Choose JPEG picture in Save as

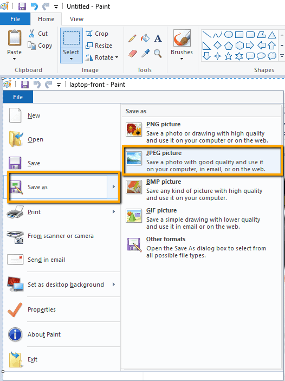tap(203, 160)
